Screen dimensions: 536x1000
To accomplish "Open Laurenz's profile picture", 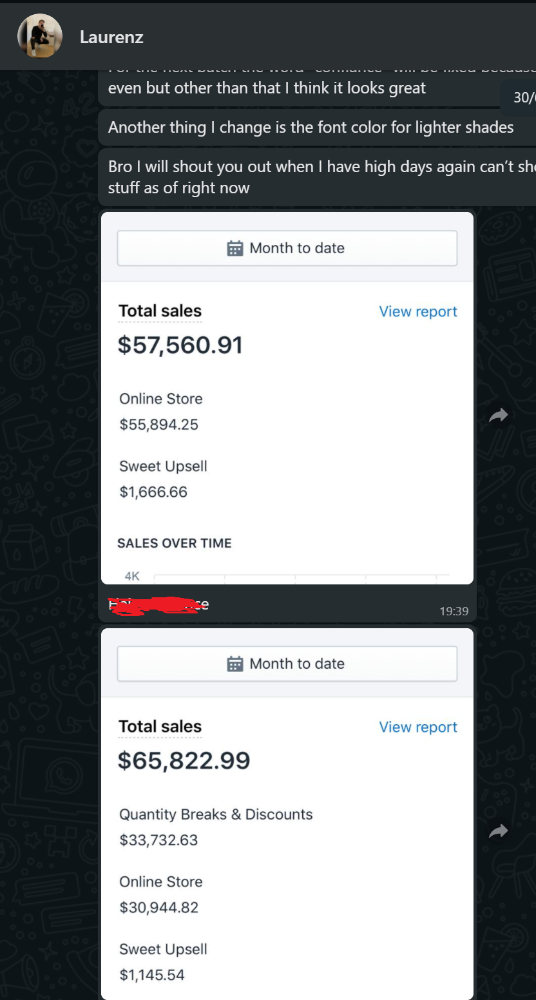I will [x=40, y=37].
